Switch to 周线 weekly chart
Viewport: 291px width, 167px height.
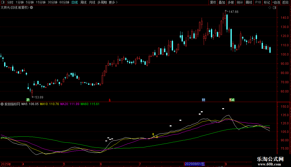pyautogui.click(x=83, y=2)
